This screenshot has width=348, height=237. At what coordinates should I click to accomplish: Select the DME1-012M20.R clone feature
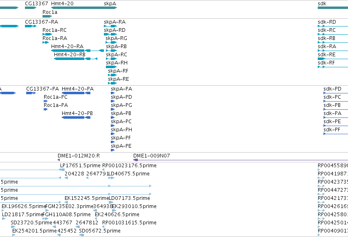pyautogui.click(x=79, y=156)
